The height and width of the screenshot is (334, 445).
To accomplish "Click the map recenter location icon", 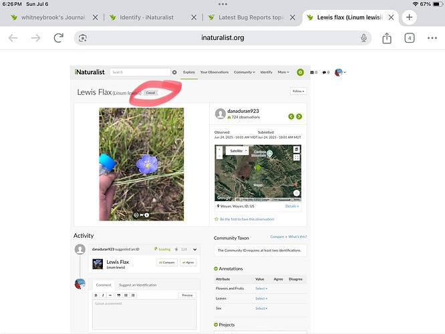I will (x=296, y=193).
